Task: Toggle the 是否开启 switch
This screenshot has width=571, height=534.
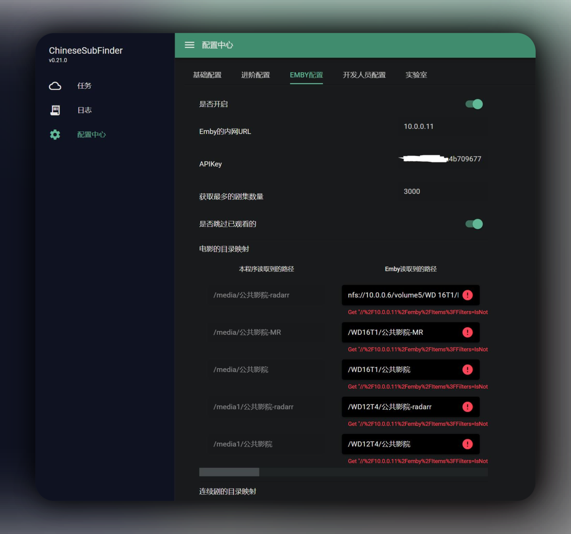Action: [474, 104]
